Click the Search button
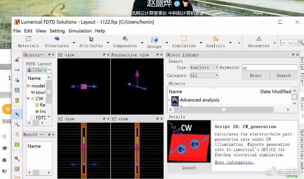304x179 pixels. (x=283, y=76)
